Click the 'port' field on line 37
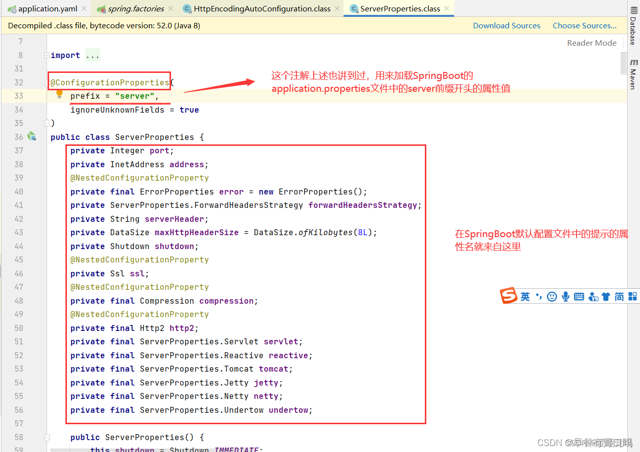Screen dimensions: 640x452 [x=159, y=150]
